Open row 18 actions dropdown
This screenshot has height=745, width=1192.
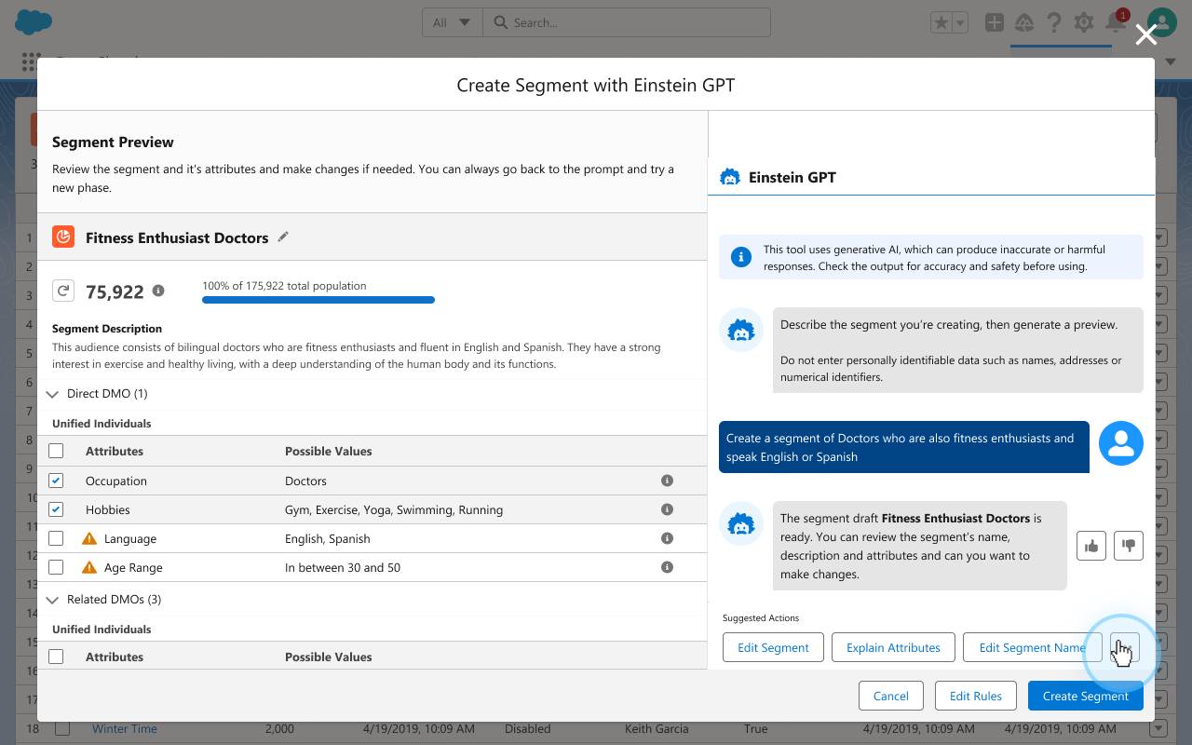pos(1160,728)
